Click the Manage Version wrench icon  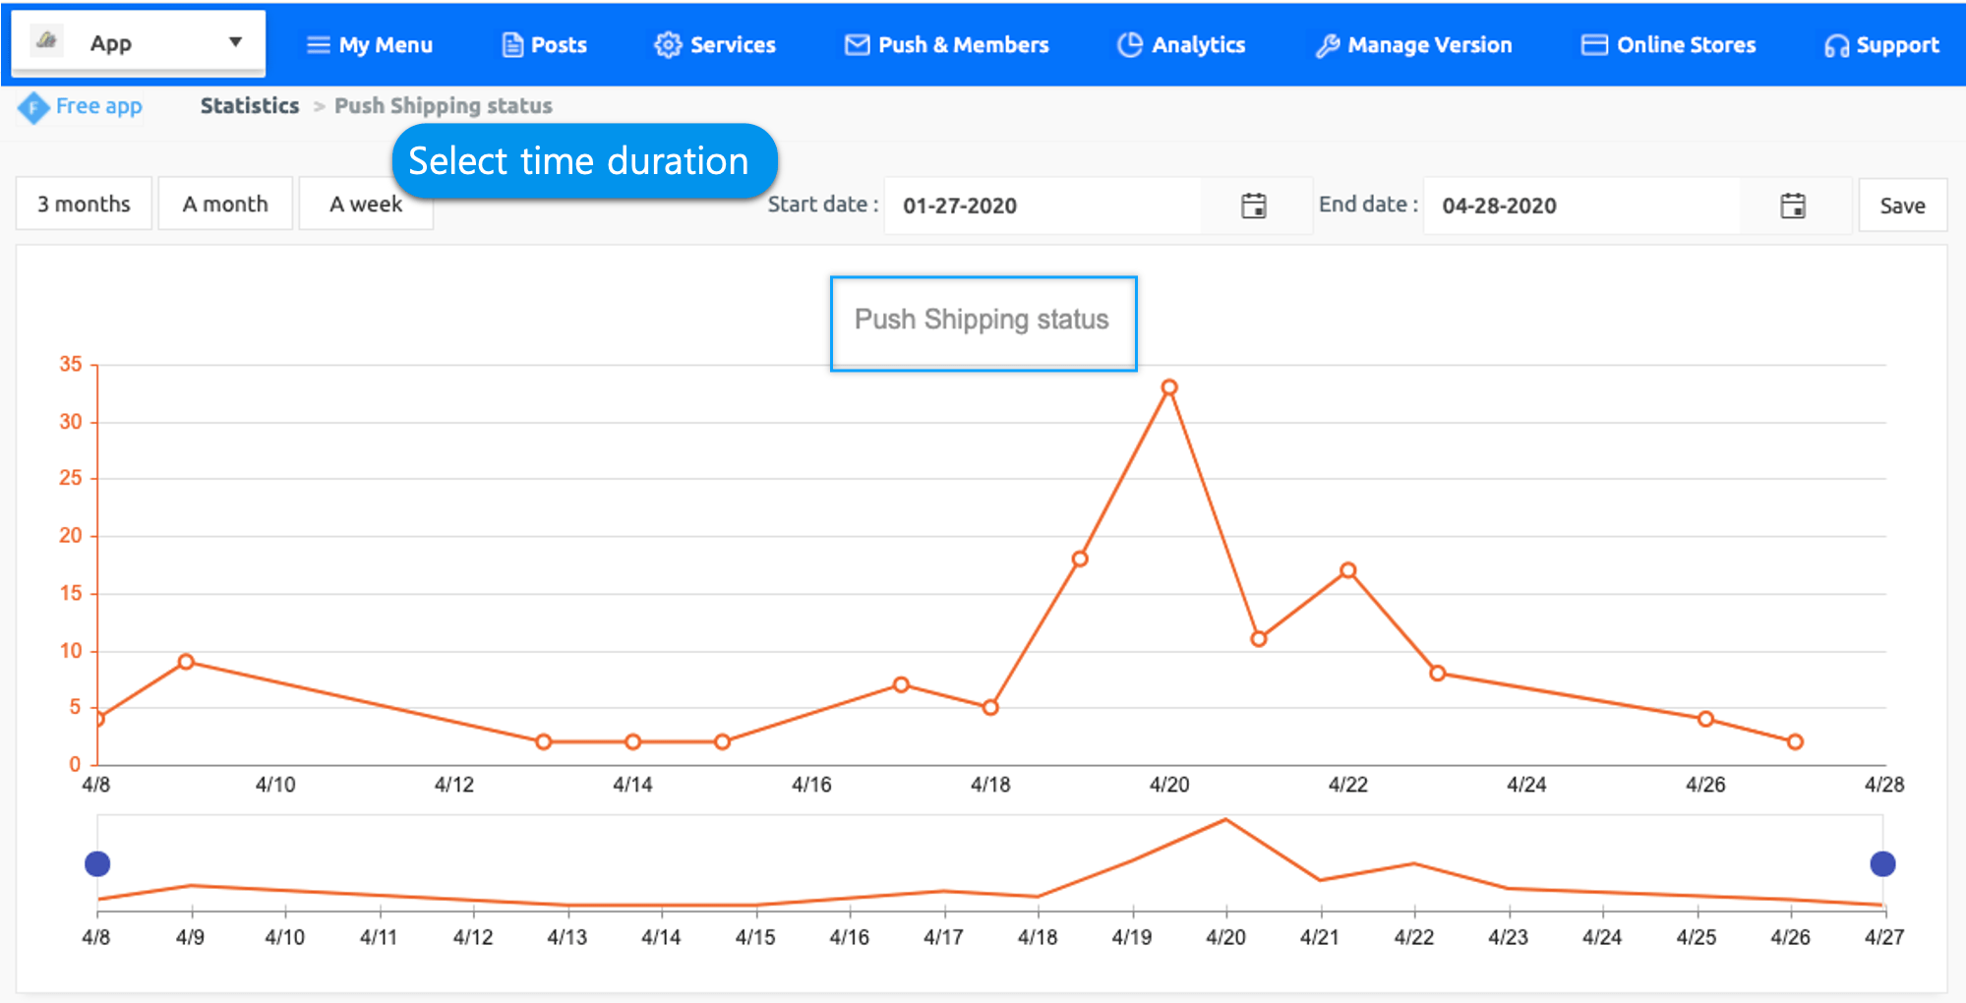click(x=1327, y=45)
